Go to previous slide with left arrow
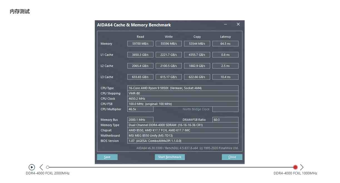340x183 pixels. (41, 167)
